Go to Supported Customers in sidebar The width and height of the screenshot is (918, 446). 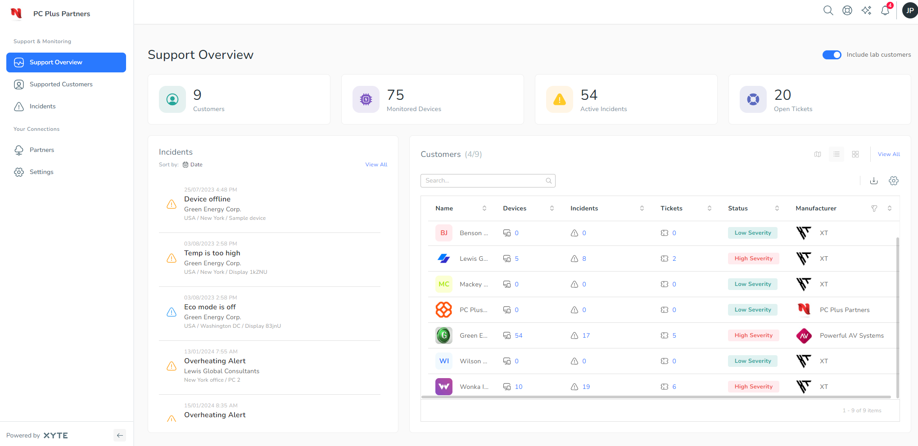[x=61, y=84]
